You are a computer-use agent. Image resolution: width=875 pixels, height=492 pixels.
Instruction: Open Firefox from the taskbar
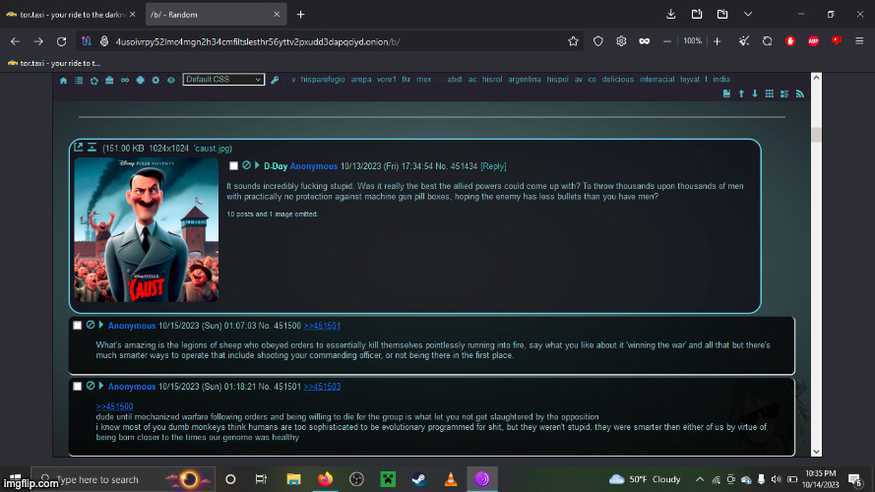(x=325, y=479)
